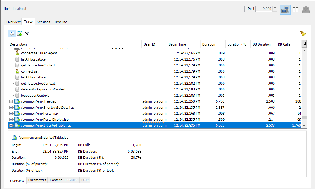Open the funnel filter icon
The height and width of the screenshot is (189, 315).
[x=27, y=33]
